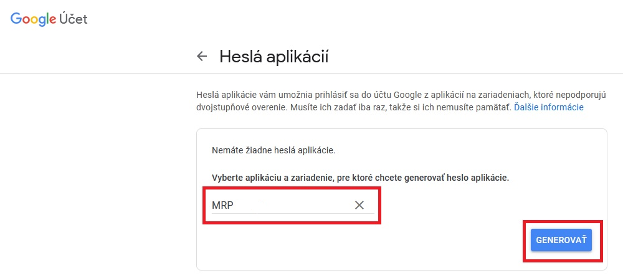
Task: Click the description line starting Heslá aplikácie vám
Action: [x=401, y=95]
